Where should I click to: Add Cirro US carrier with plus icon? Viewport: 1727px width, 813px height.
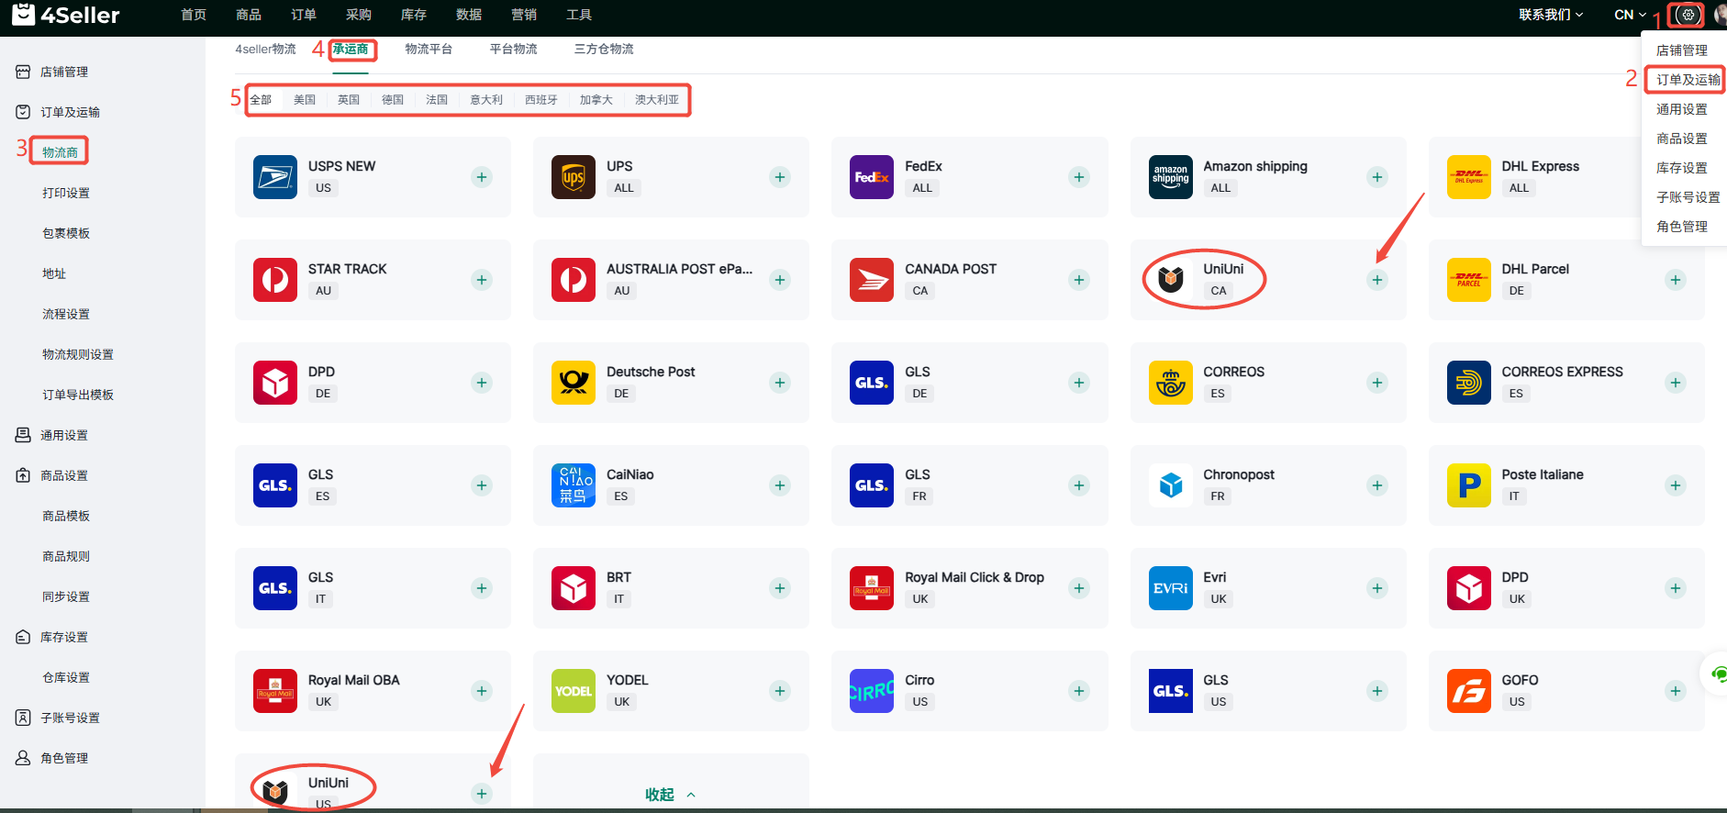click(1079, 691)
